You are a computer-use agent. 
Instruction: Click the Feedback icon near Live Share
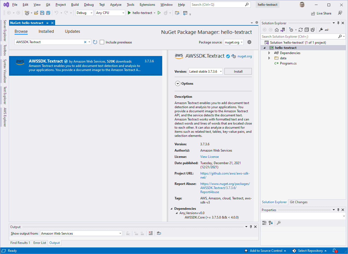pyautogui.click(x=340, y=13)
